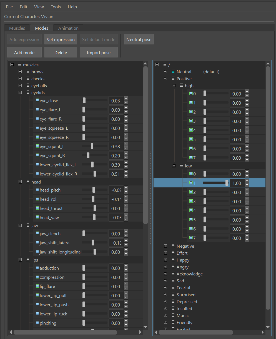Click the lip_flare muscle icon
Image resolution: width=276 pixels, height=339 pixels.
click(37, 286)
